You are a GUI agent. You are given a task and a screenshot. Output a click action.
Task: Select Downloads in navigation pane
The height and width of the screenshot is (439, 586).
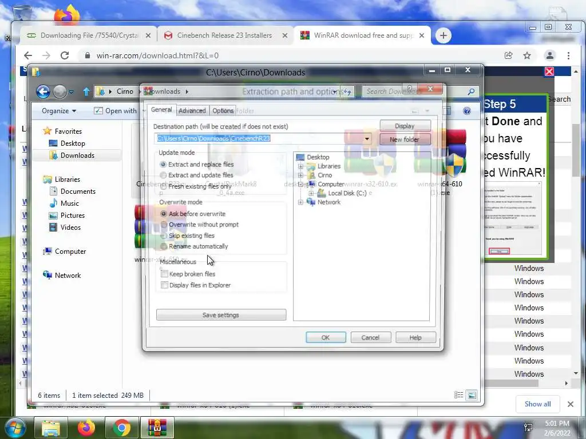click(x=77, y=155)
